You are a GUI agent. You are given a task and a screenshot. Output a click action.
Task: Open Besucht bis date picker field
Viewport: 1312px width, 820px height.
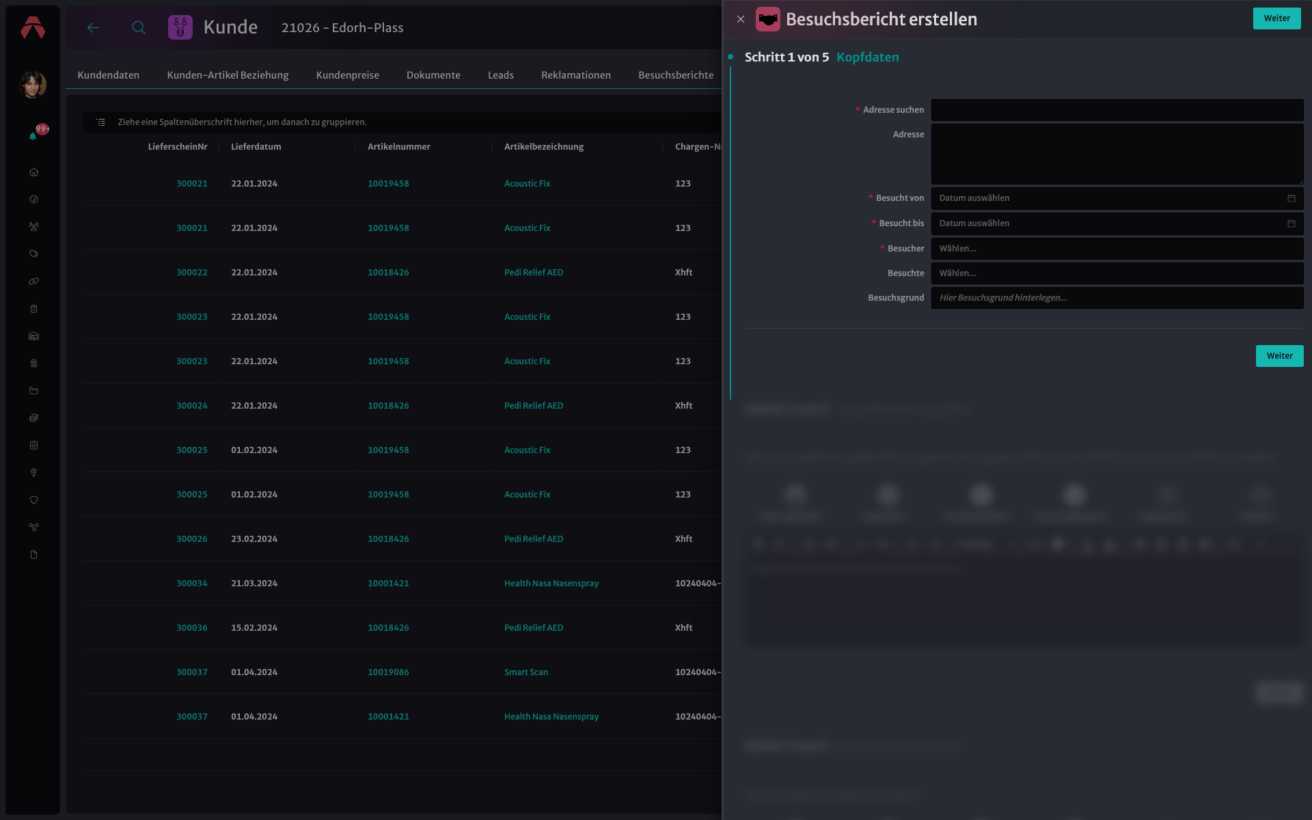coord(1117,223)
